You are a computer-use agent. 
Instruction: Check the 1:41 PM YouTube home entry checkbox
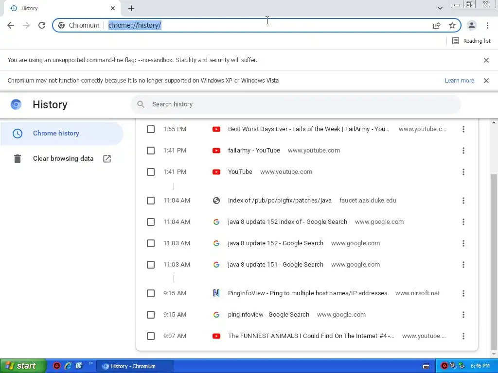(151, 172)
